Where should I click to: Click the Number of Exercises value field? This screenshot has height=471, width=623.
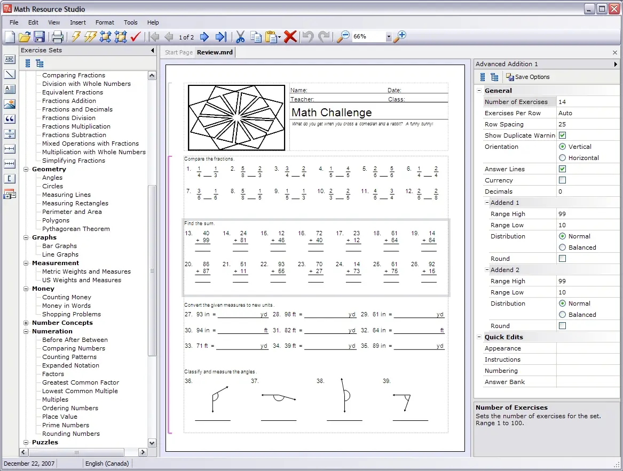[x=587, y=102]
